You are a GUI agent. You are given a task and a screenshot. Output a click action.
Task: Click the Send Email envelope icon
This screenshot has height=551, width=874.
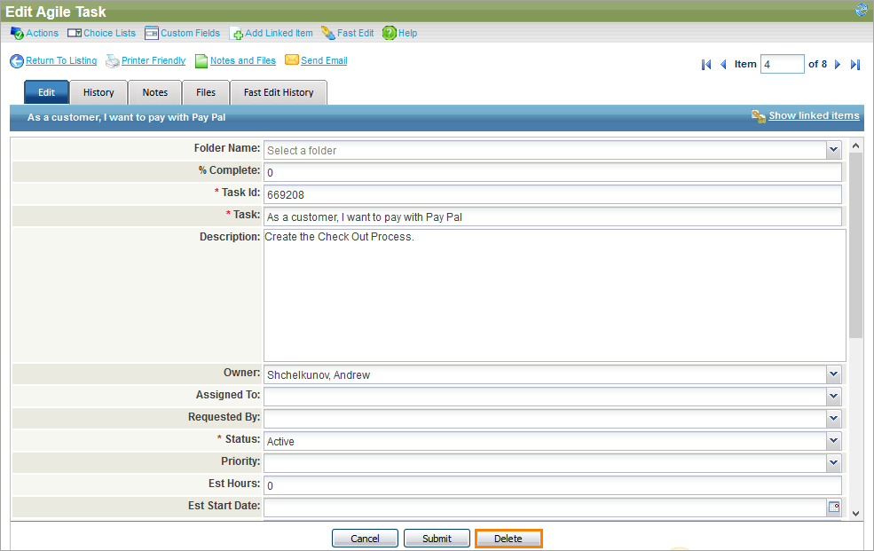coord(292,60)
